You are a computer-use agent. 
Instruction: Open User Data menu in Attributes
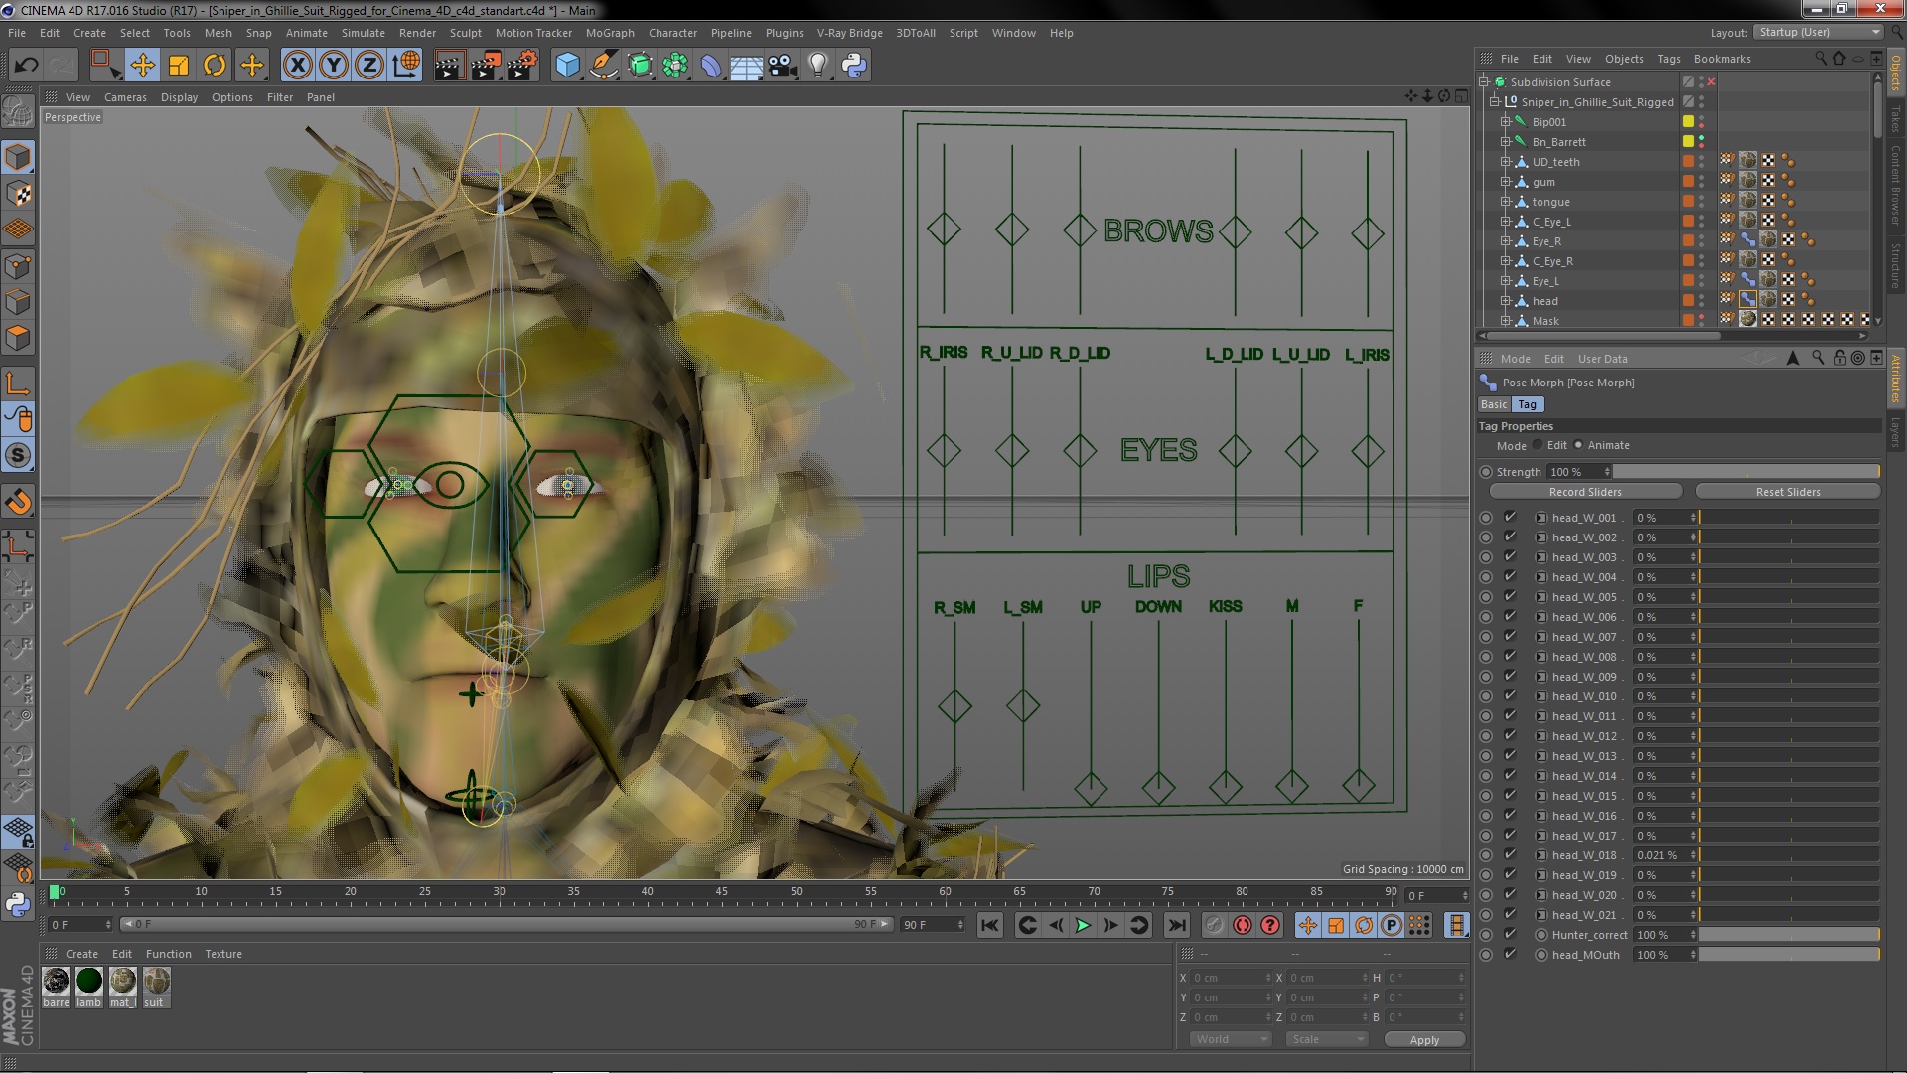coord(1602,359)
